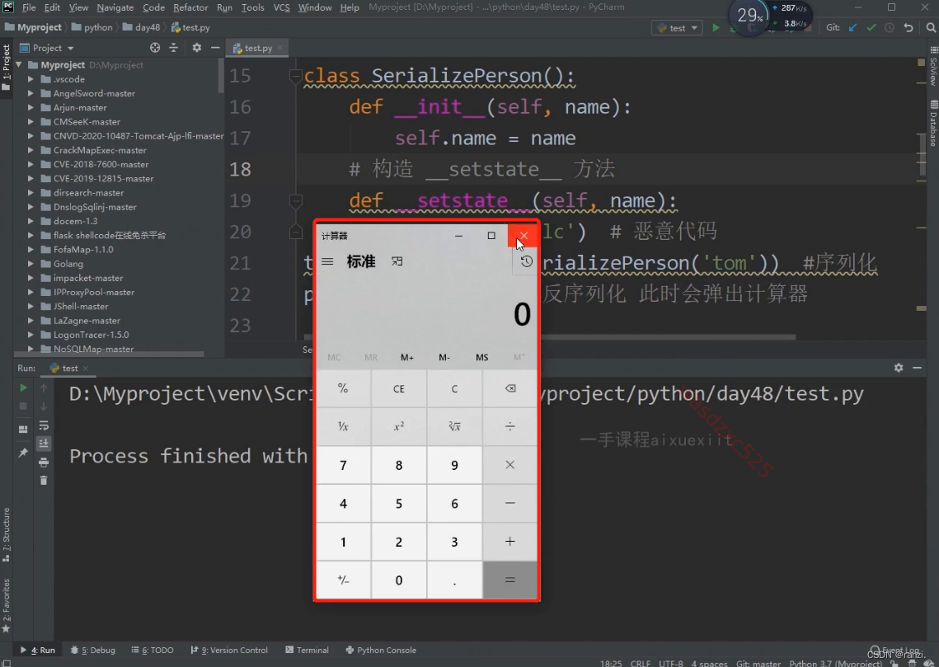Click the Calculator divide key

(x=510, y=426)
